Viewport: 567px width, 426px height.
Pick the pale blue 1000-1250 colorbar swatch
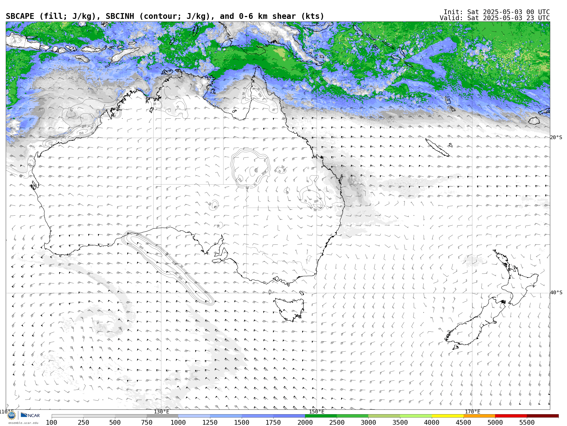pos(194,416)
